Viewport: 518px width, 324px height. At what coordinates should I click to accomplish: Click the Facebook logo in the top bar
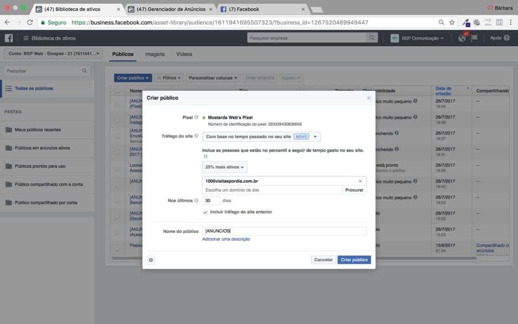pyautogui.click(x=9, y=38)
